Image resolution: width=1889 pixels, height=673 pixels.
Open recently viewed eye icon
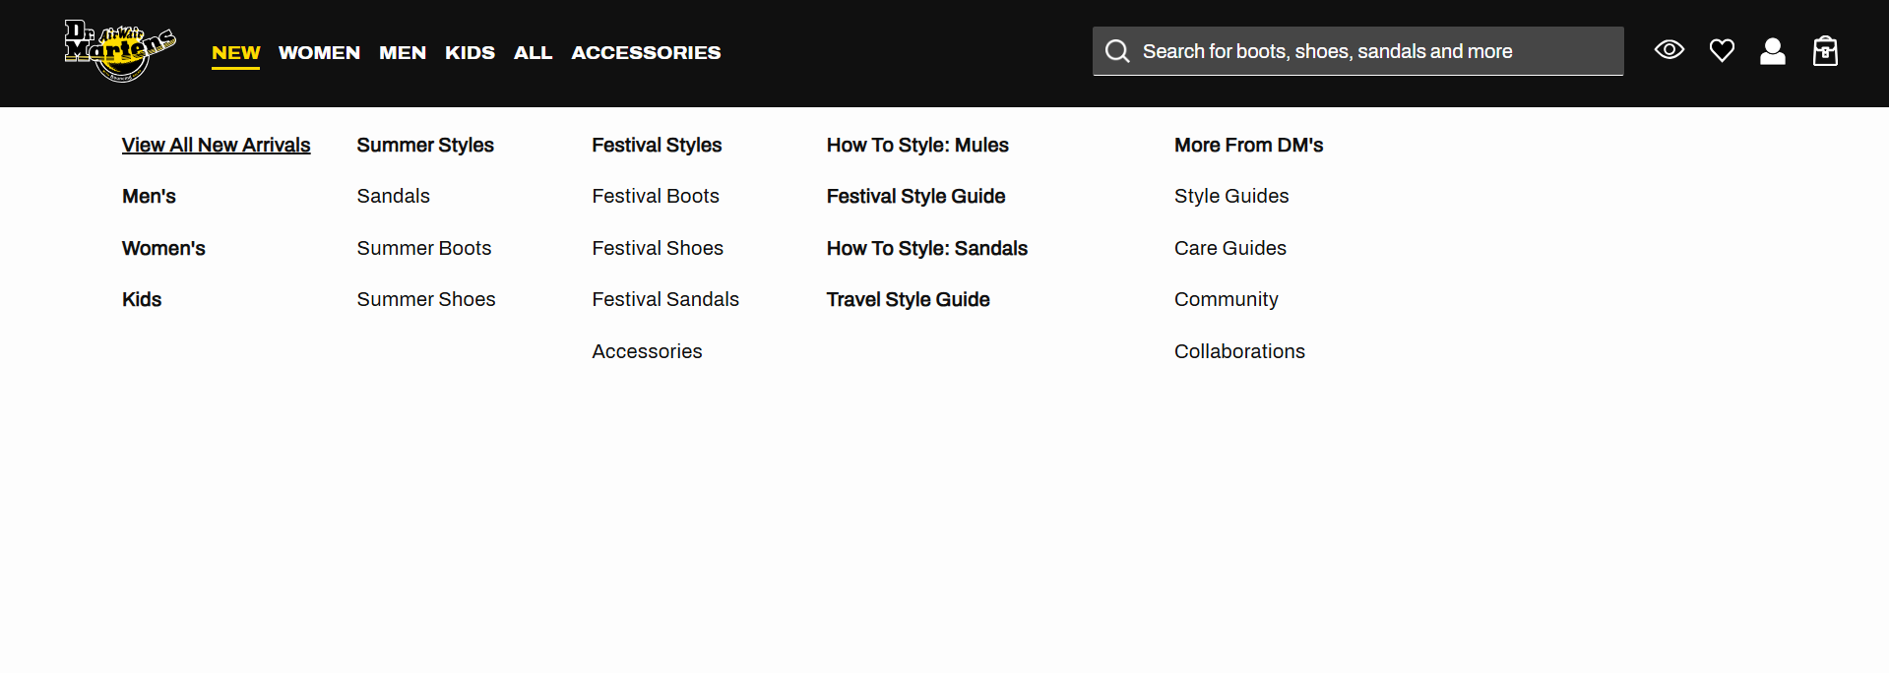point(1669,50)
